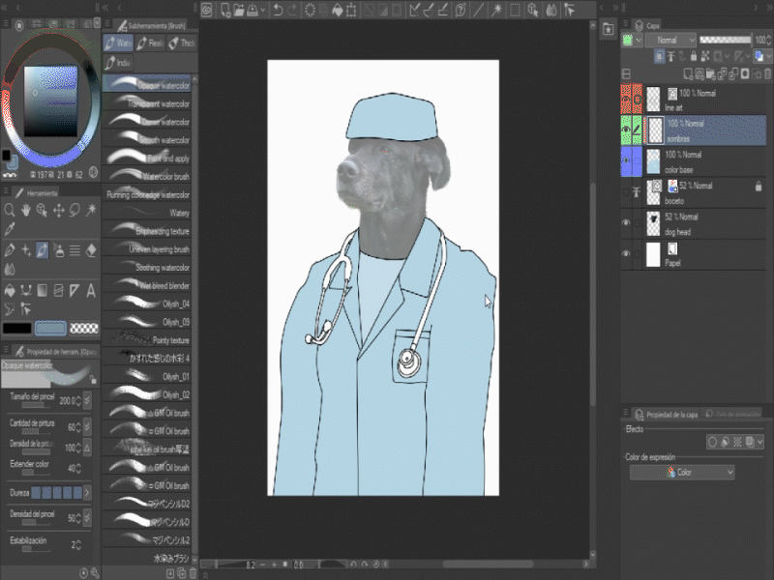Select the Eraser tool
This screenshot has height=580, width=774.
(x=91, y=250)
